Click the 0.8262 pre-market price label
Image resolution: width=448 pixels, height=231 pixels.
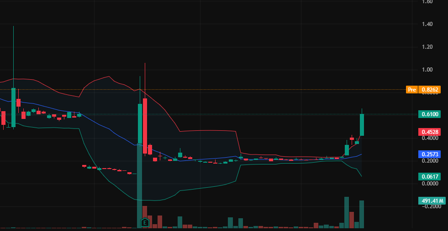click(x=429, y=90)
